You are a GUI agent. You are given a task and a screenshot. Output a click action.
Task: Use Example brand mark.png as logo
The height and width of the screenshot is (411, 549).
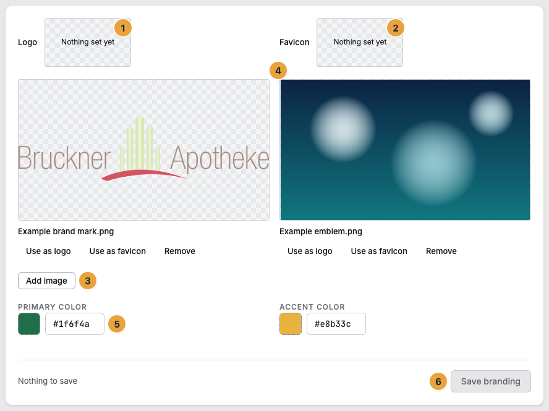point(48,251)
